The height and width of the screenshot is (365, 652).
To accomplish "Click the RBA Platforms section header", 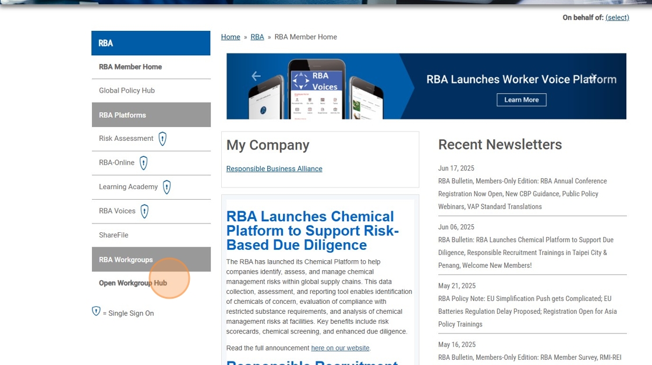I will 151,115.
